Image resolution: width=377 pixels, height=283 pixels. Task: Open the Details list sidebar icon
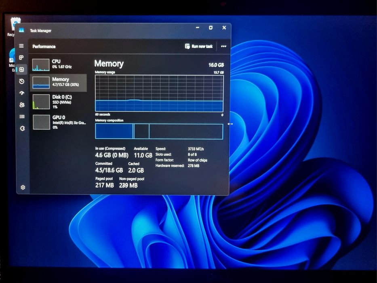[22, 116]
